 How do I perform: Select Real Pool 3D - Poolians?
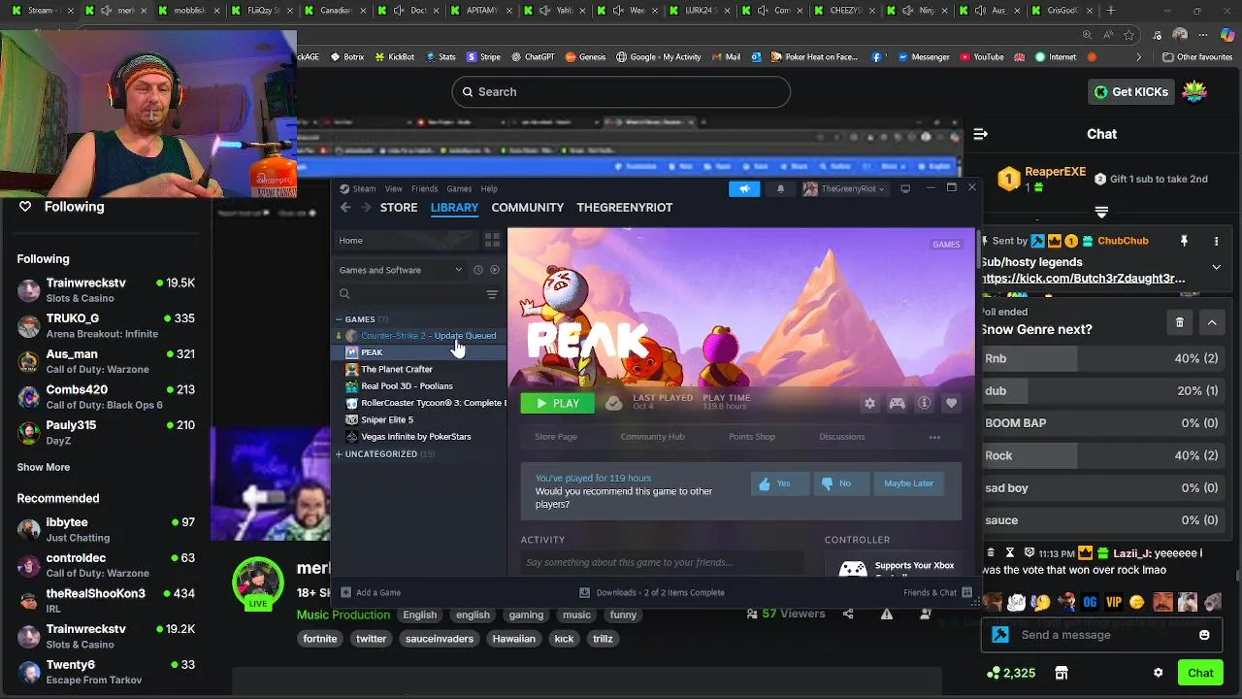point(407,385)
